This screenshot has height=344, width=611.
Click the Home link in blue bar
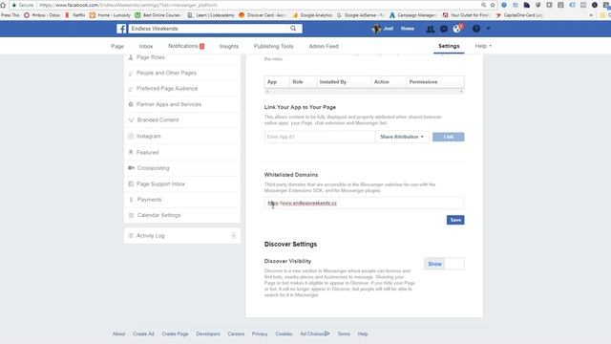click(408, 29)
